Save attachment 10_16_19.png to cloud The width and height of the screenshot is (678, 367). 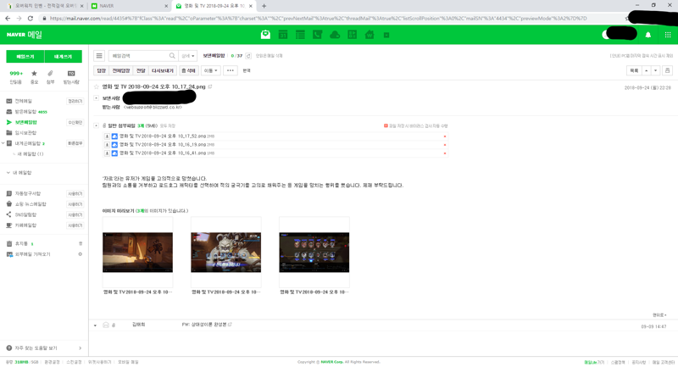tap(114, 145)
